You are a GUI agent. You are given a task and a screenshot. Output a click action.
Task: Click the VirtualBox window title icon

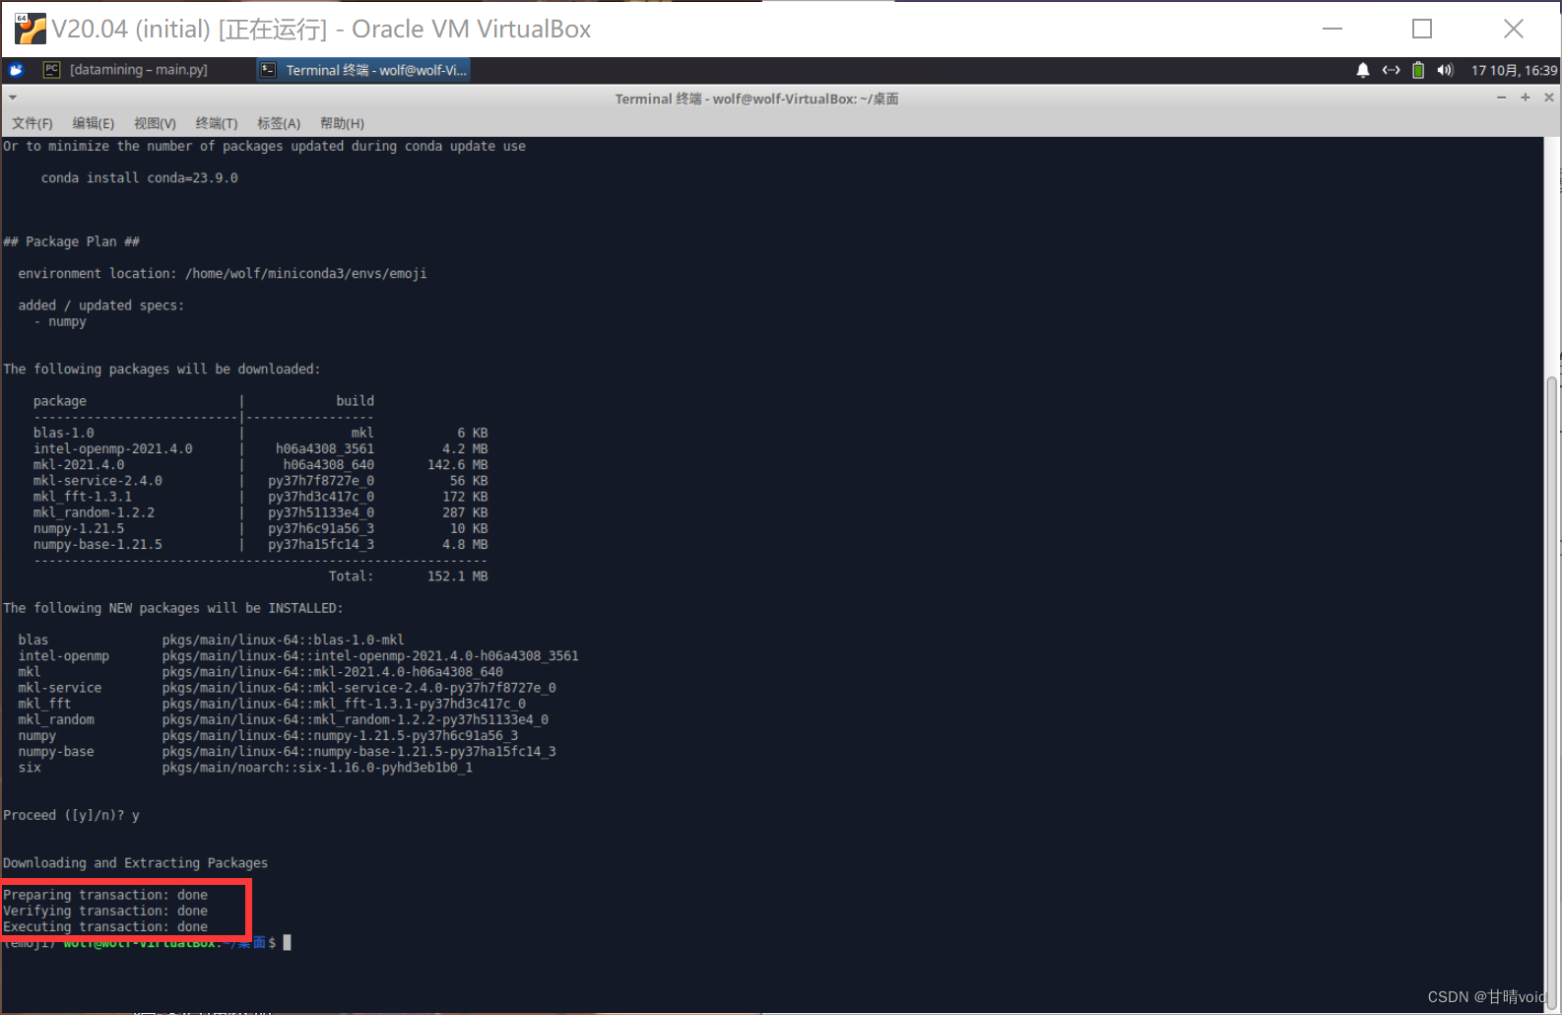click(x=31, y=29)
